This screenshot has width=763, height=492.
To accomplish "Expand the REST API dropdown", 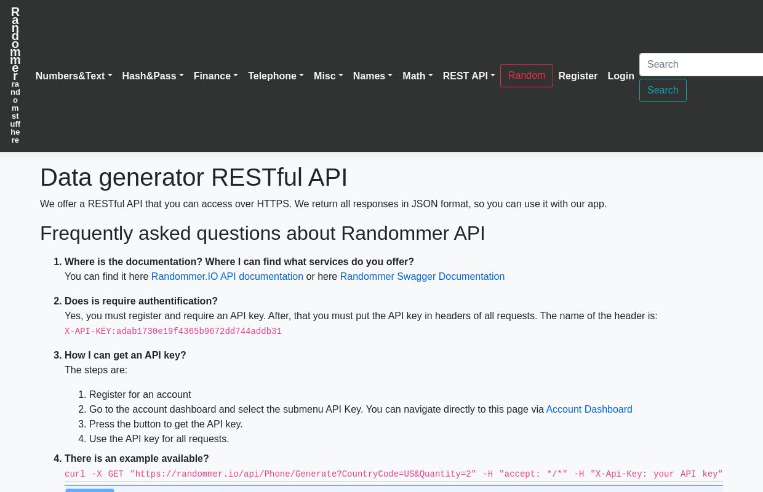I will point(469,76).
